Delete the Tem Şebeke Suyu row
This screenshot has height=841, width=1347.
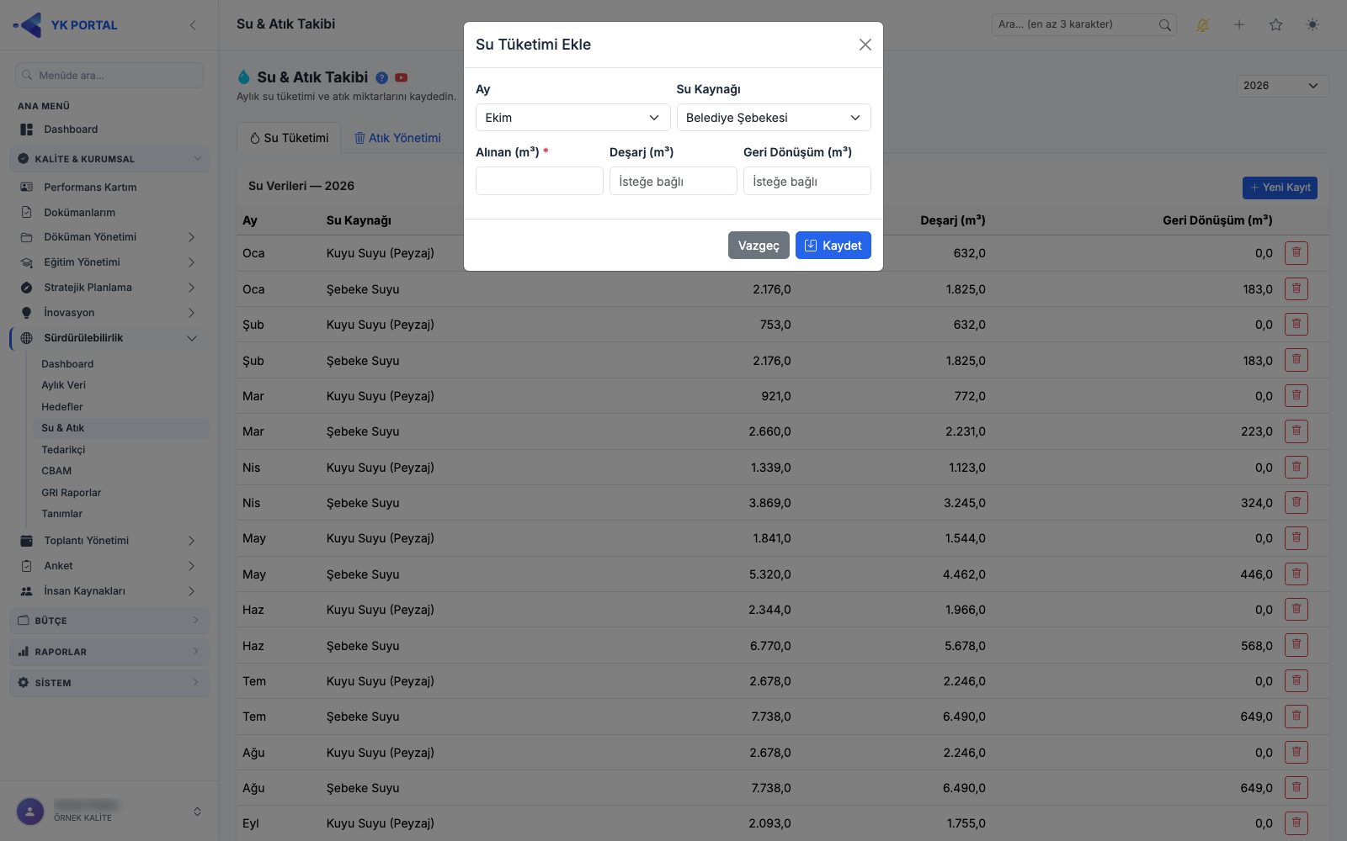pyautogui.click(x=1296, y=717)
